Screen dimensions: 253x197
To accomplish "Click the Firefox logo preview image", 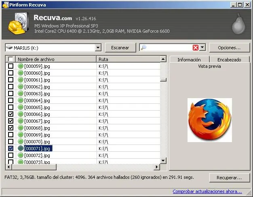I will point(210,120).
